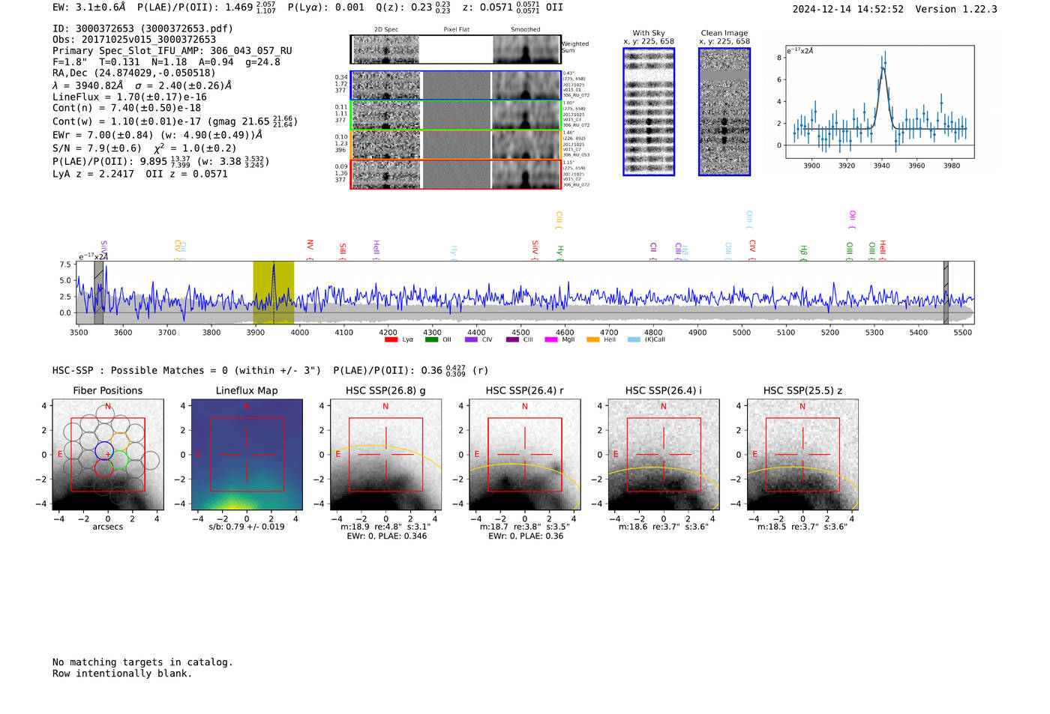Click the light blue (K)CaII legend swatch
Screen dimensions: 1050x714
coord(634,339)
